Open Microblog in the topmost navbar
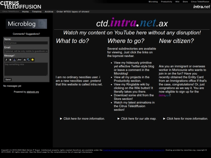Viewport: 211px width, 158px height. (153, 2)
